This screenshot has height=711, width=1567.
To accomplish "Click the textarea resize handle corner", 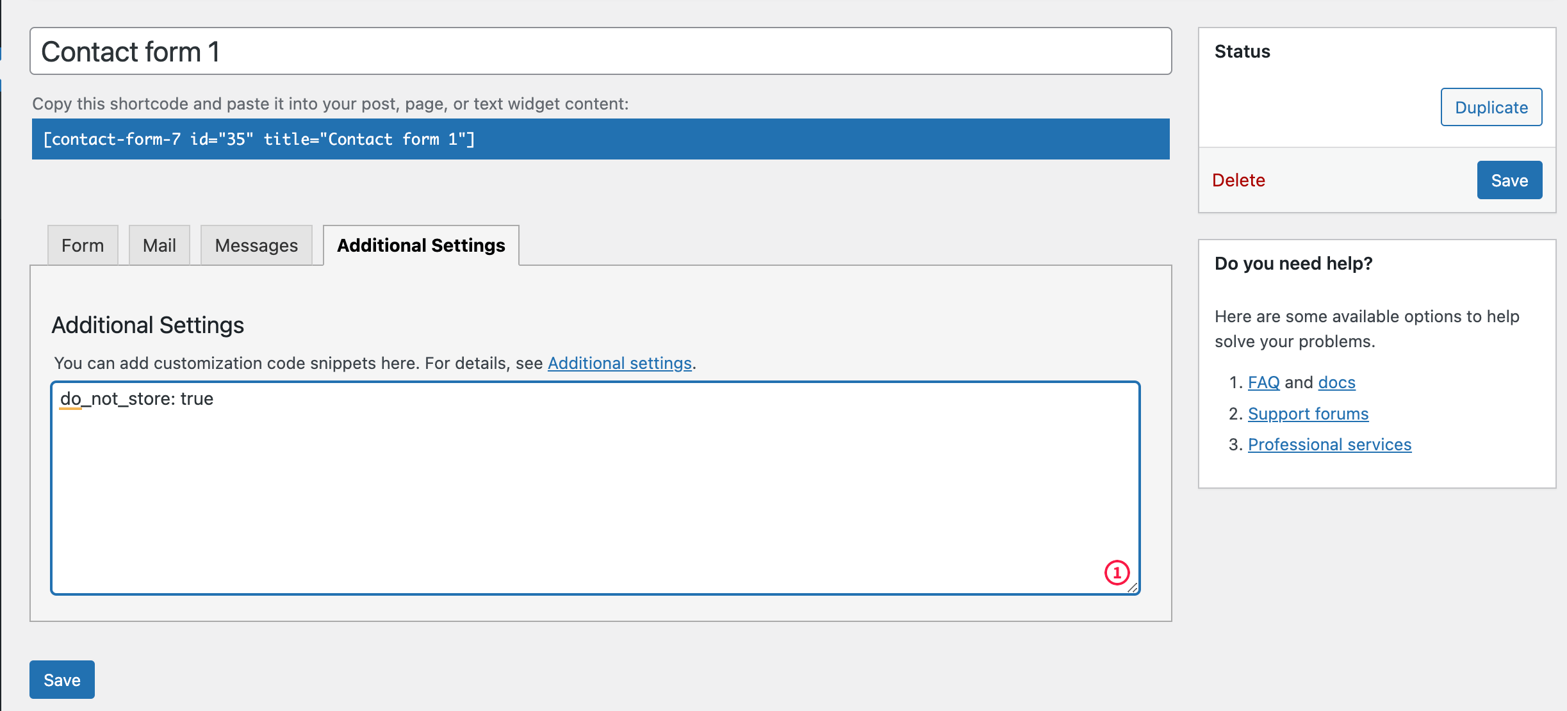I will click(x=1132, y=587).
